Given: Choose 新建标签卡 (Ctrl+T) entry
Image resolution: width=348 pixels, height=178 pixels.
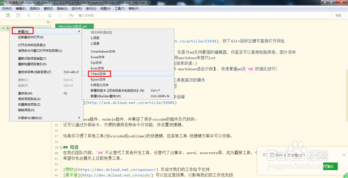Looking at the screenshot, I should tap(128, 91).
